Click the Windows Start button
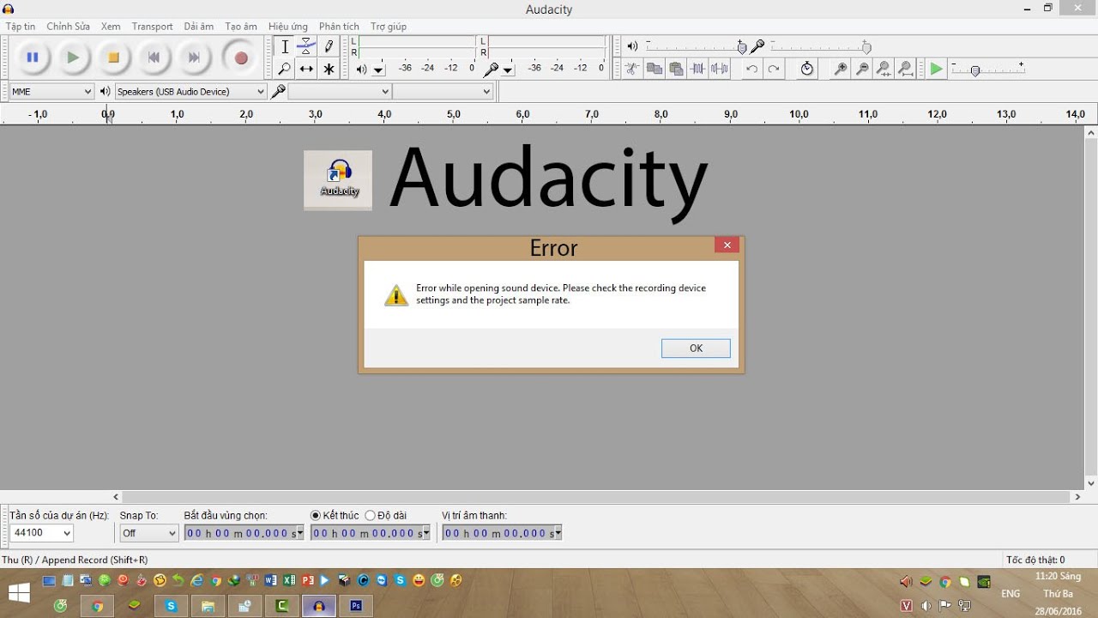This screenshot has height=618, width=1098. coord(19,593)
